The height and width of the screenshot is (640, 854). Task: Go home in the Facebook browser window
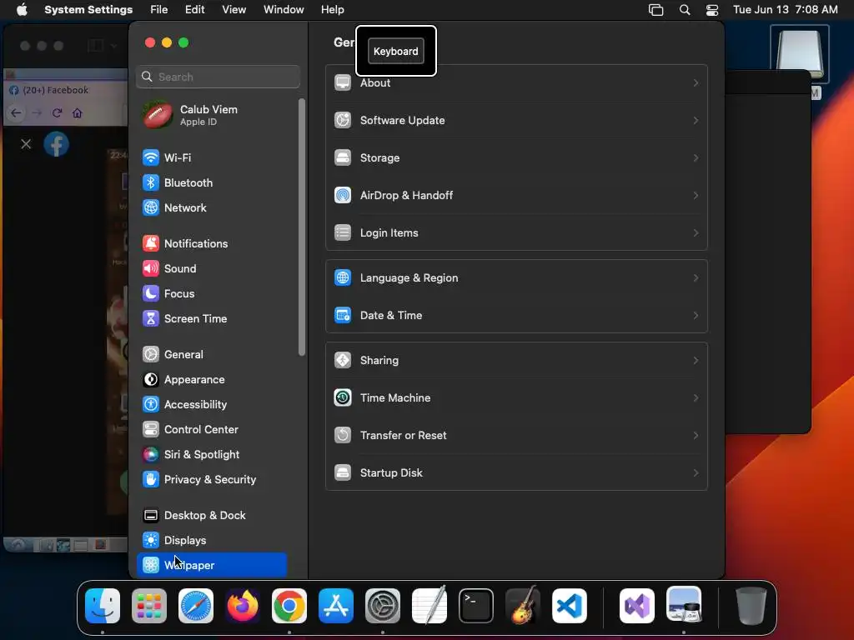click(x=78, y=113)
